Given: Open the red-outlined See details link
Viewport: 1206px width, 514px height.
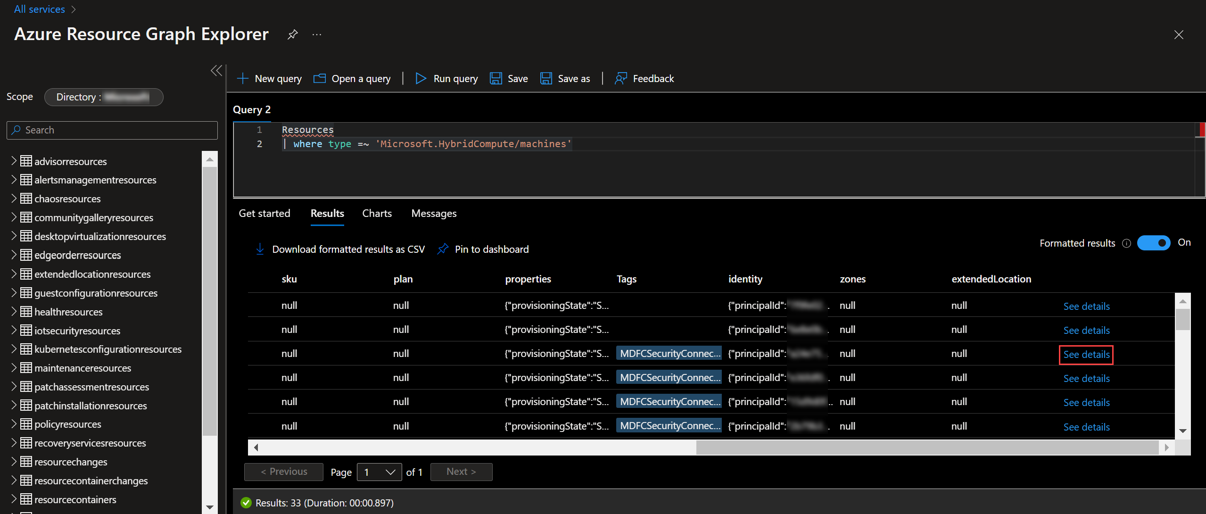Looking at the screenshot, I should point(1086,355).
